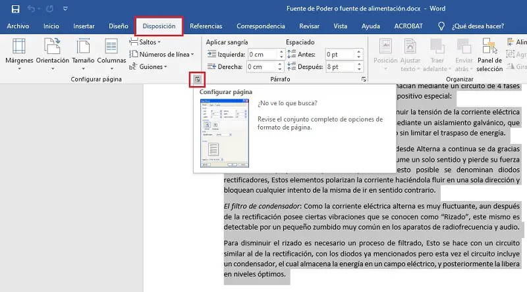This screenshot has width=527, height=292.
Task: Open the Archivo menu
Action: [18, 26]
